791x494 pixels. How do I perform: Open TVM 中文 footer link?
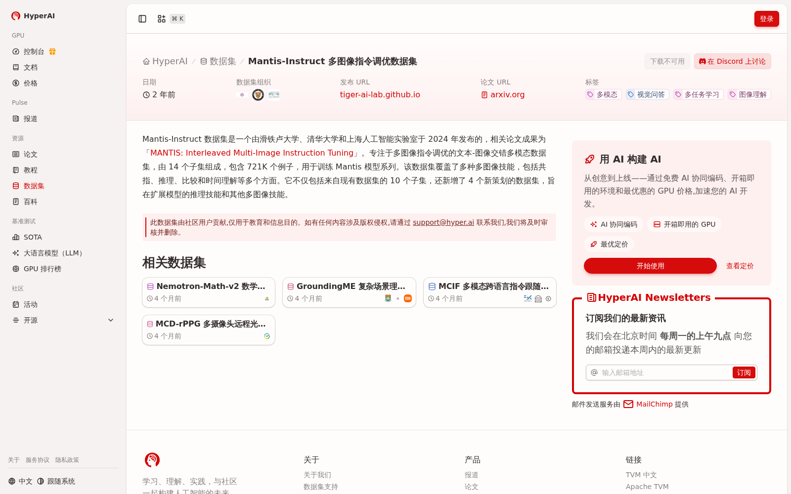click(641, 475)
